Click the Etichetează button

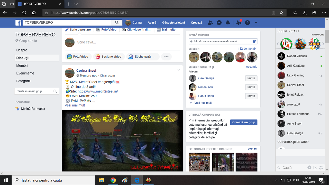[x=143, y=57]
